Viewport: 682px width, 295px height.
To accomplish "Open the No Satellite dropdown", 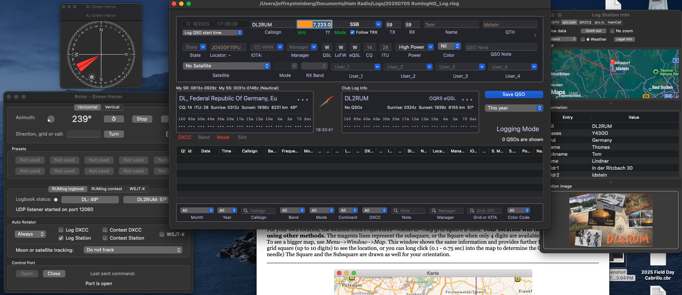I will tap(226, 66).
